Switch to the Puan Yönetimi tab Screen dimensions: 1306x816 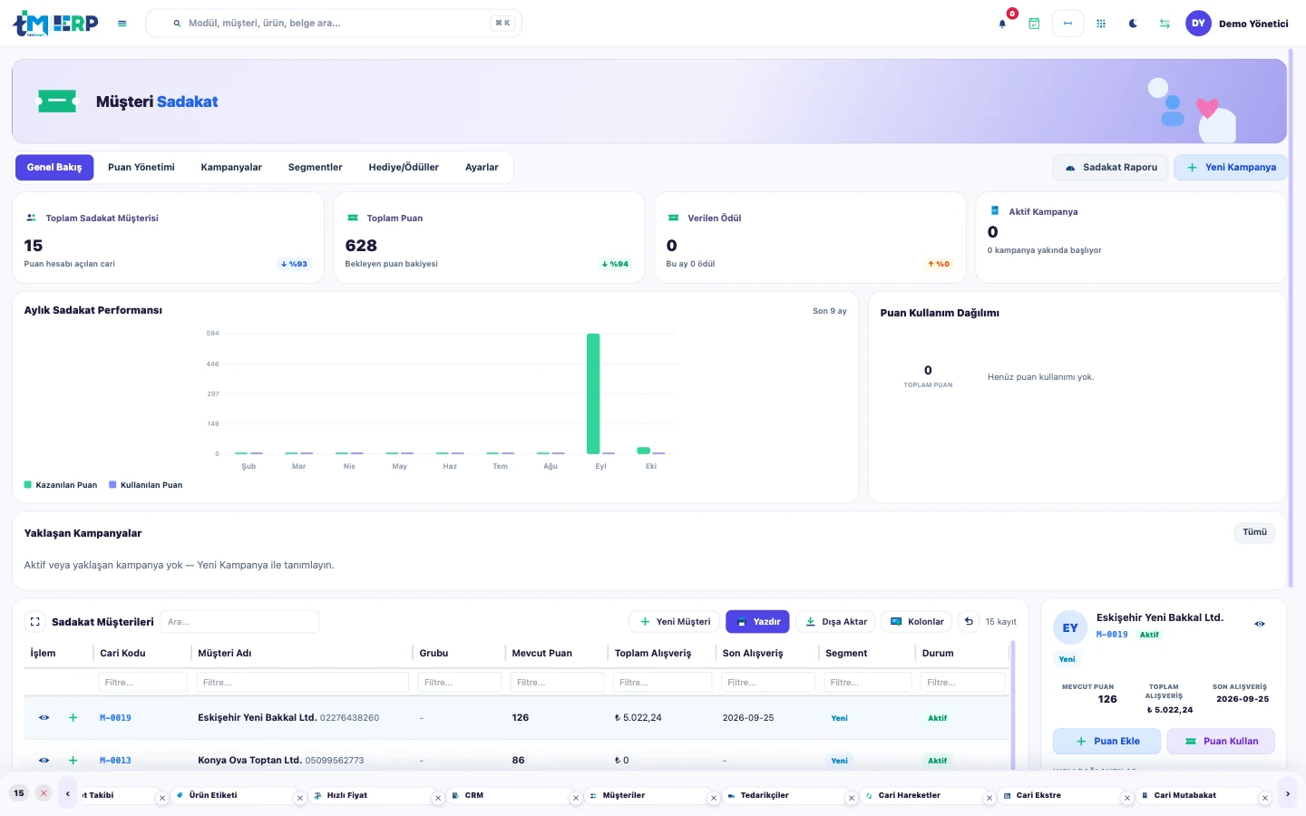coord(141,168)
